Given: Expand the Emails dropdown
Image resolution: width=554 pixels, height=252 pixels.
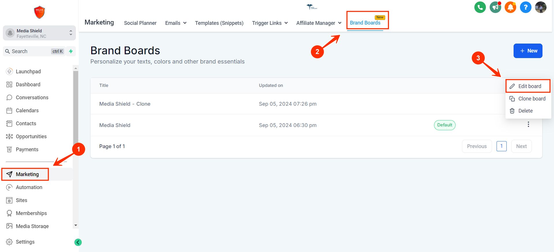Looking at the screenshot, I should [176, 23].
